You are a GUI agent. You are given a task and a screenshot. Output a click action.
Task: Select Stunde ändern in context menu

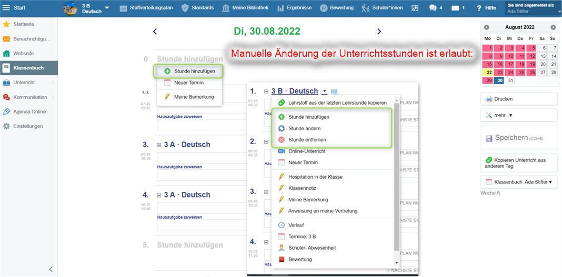pyautogui.click(x=304, y=128)
